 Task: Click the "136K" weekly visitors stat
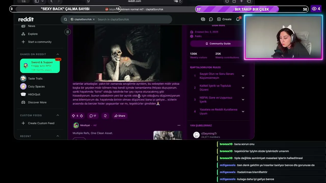click(x=194, y=54)
